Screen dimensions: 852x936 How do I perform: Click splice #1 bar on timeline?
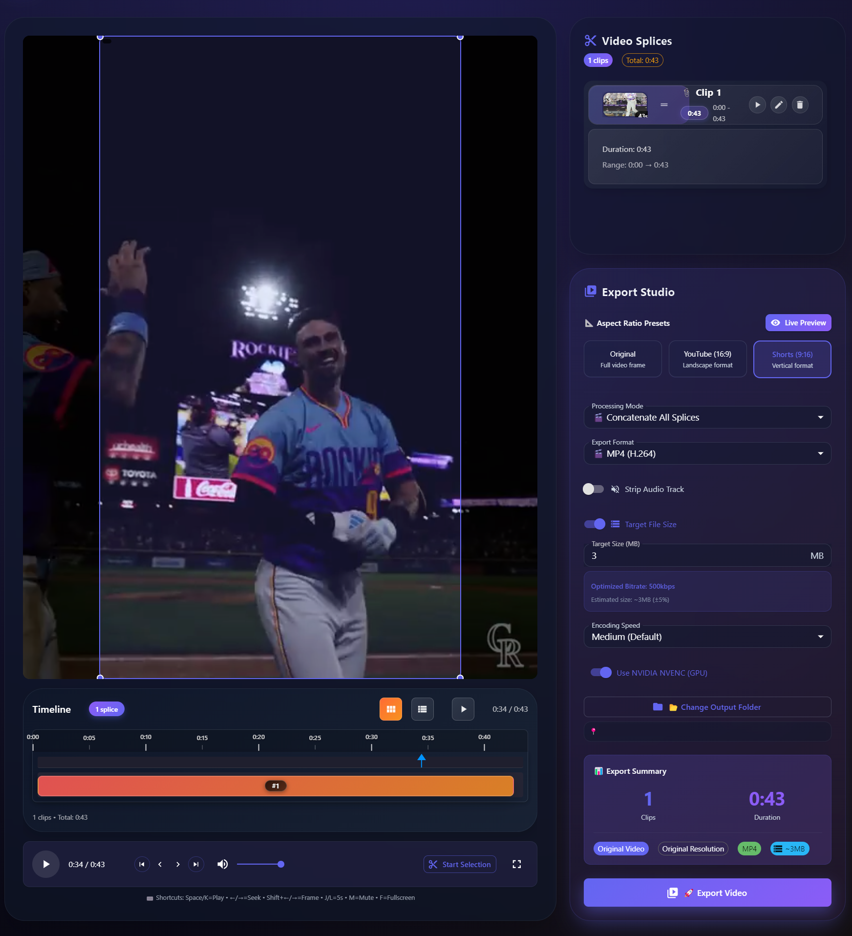(x=276, y=786)
